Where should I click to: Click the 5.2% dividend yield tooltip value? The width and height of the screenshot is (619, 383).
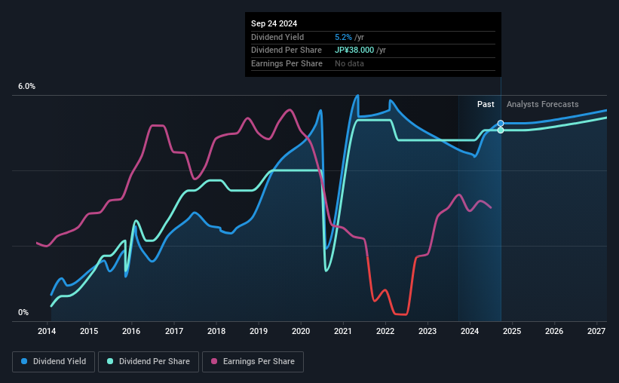coord(343,37)
